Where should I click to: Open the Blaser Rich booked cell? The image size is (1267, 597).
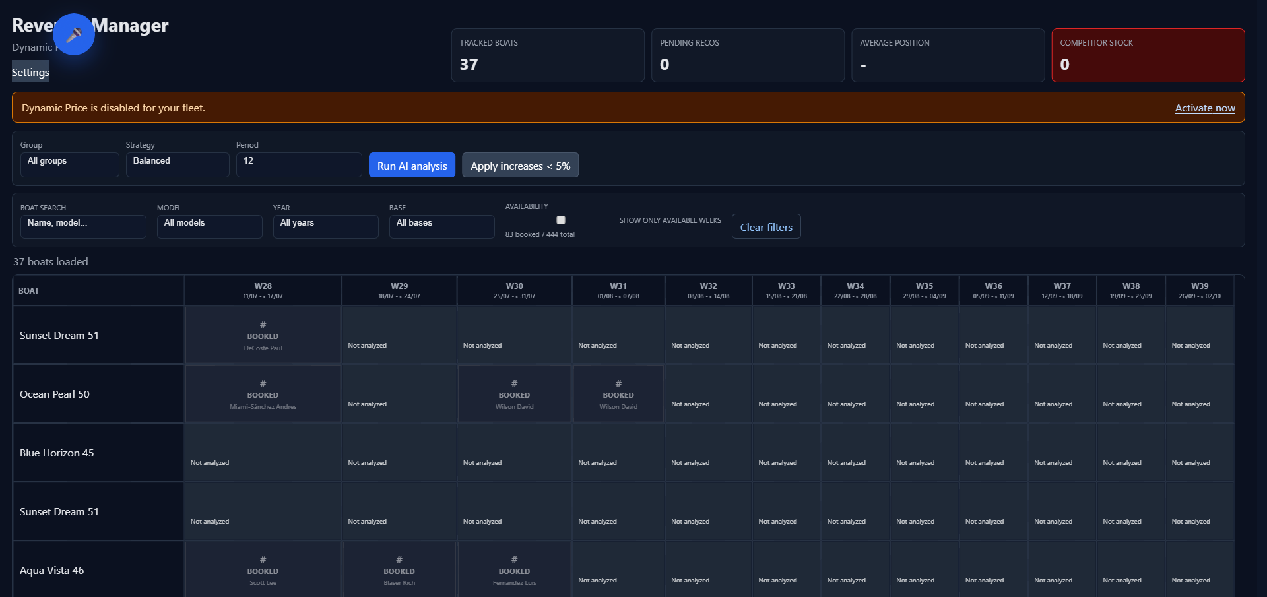(x=399, y=570)
